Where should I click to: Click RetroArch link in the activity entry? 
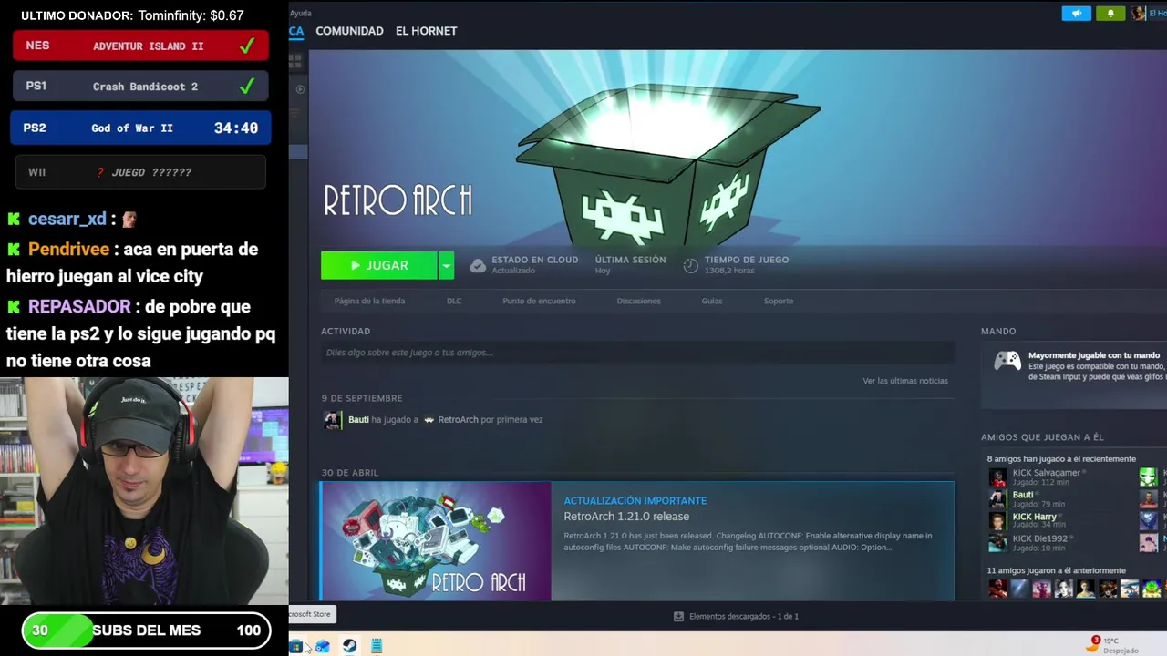458,420
